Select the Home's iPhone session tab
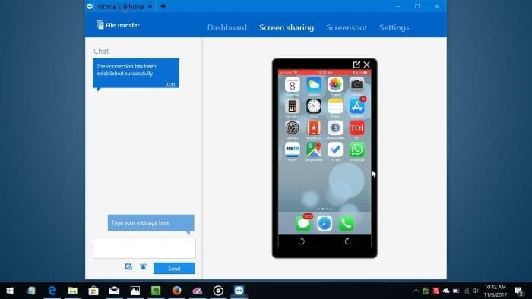The width and height of the screenshot is (532, 299). [120, 6]
